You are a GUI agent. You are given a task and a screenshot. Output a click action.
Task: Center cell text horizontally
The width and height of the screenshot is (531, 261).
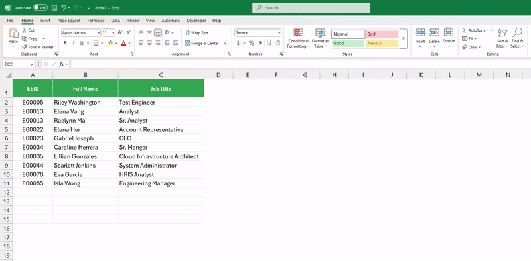149,43
